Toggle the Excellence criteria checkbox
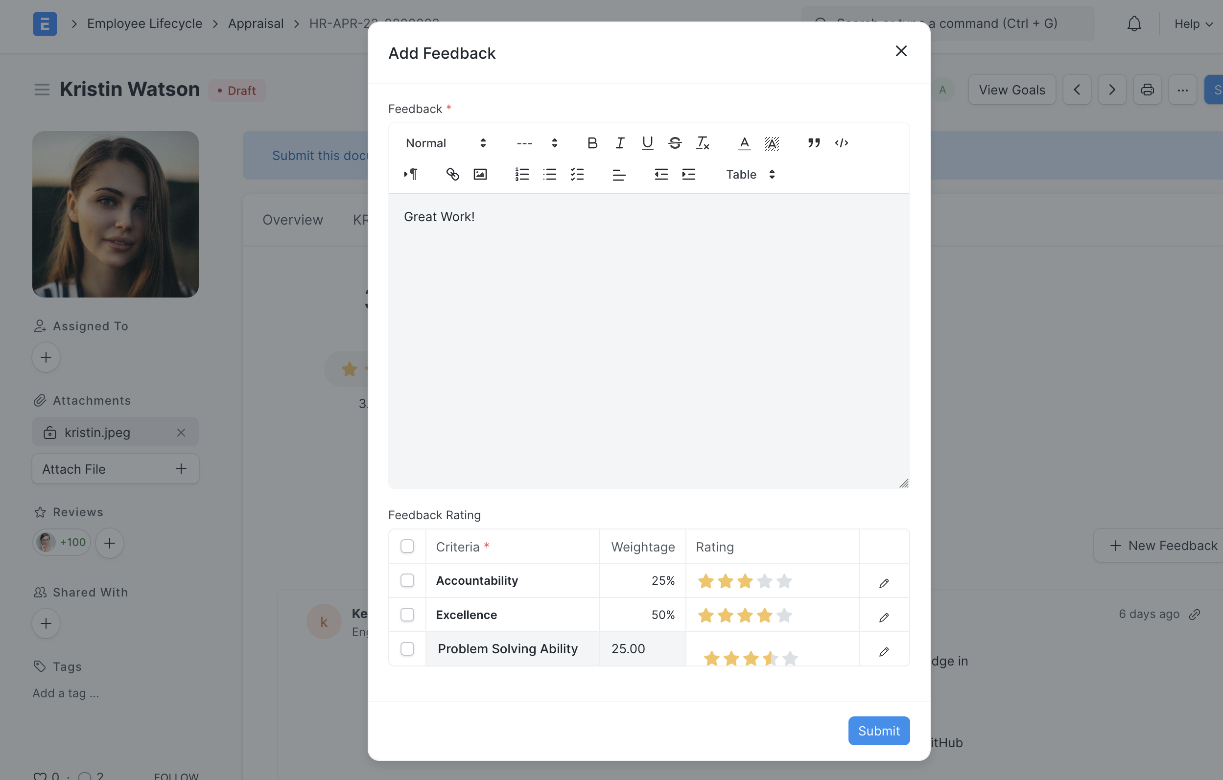This screenshot has height=780, width=1223. pyautogui.click(x=407, y=614)
